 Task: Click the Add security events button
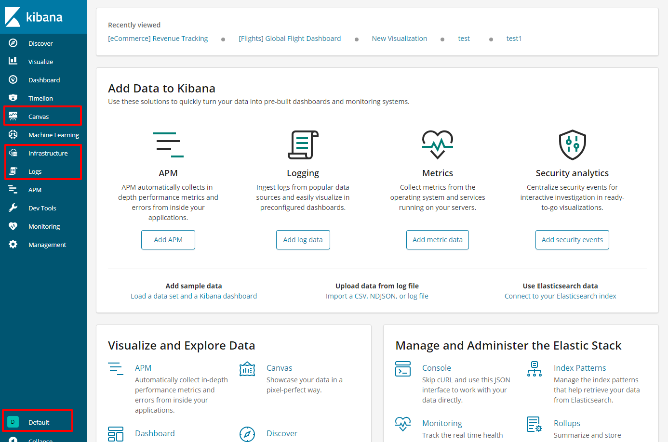(x=572, y=239)
